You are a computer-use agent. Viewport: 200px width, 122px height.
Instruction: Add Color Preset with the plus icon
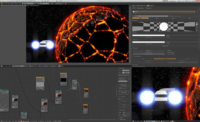pyautogui.click(x=129, y=78)
